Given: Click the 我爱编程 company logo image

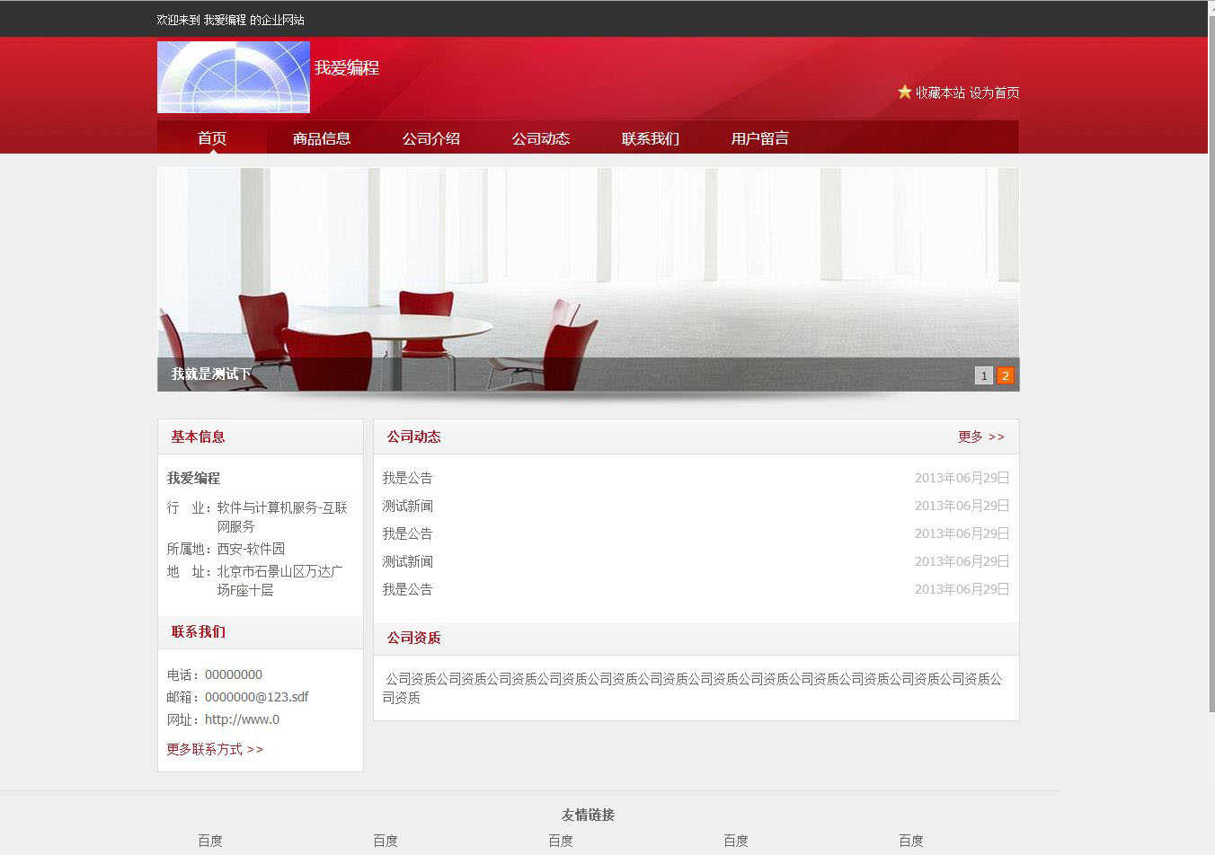Looking at the screenshot, I should point(233,77).
